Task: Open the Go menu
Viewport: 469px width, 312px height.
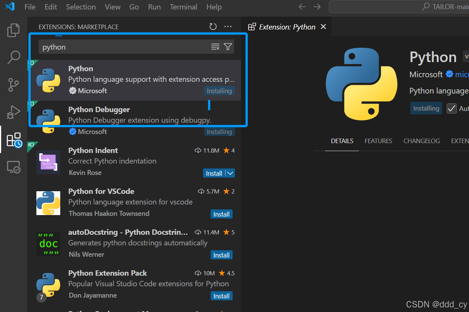Action: [x=134, y=7]
